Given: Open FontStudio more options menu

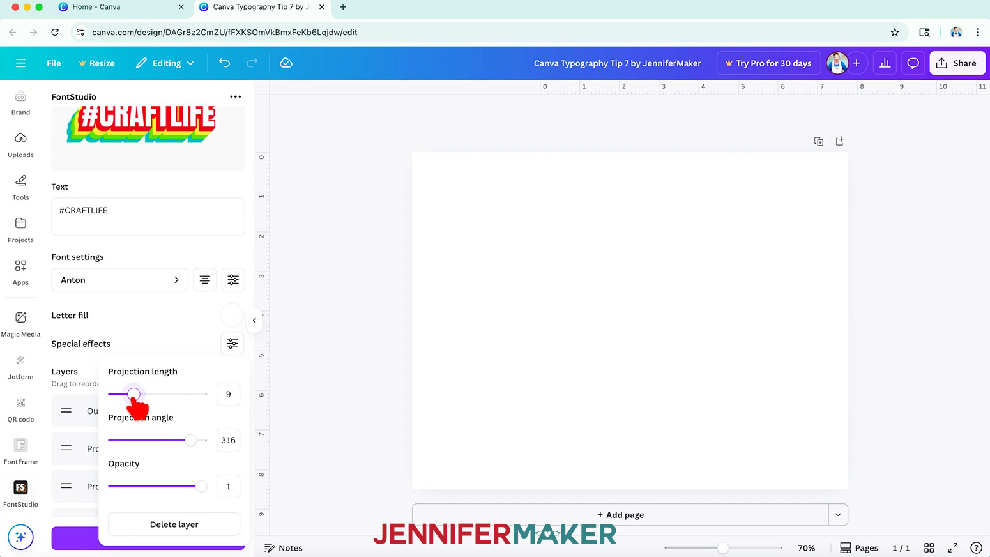Looking at the screenshot, I should 236,96.
